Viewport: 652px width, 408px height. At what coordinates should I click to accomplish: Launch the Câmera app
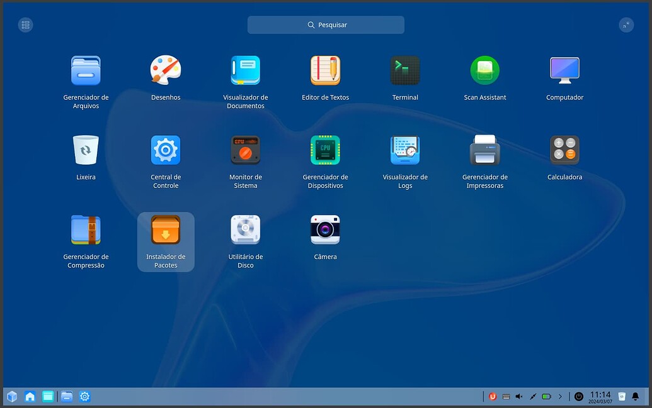point(325,229)
